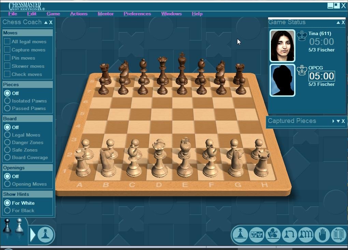Close the Chess Coach panel
This screenshot has width=348, height=250.
pos(51,22)
